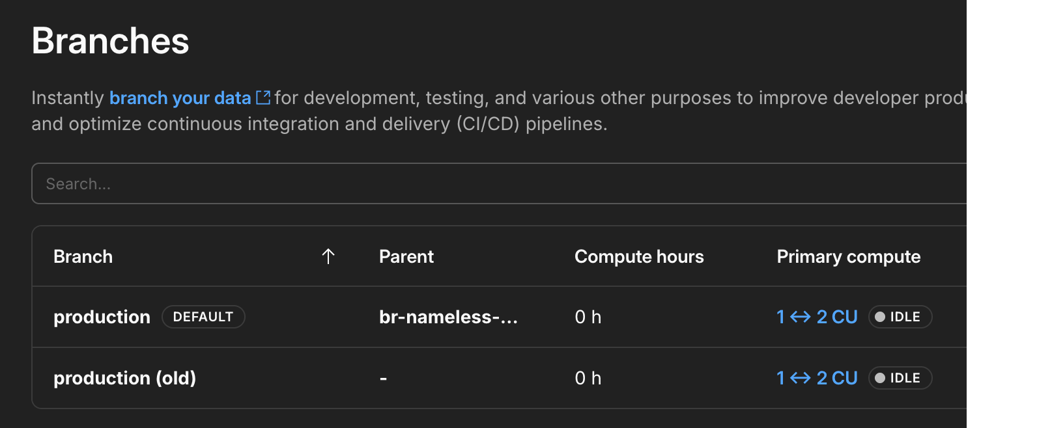Click the status dot inside production's IDLE badge
1037x428 pixels.
coord(879,317)
